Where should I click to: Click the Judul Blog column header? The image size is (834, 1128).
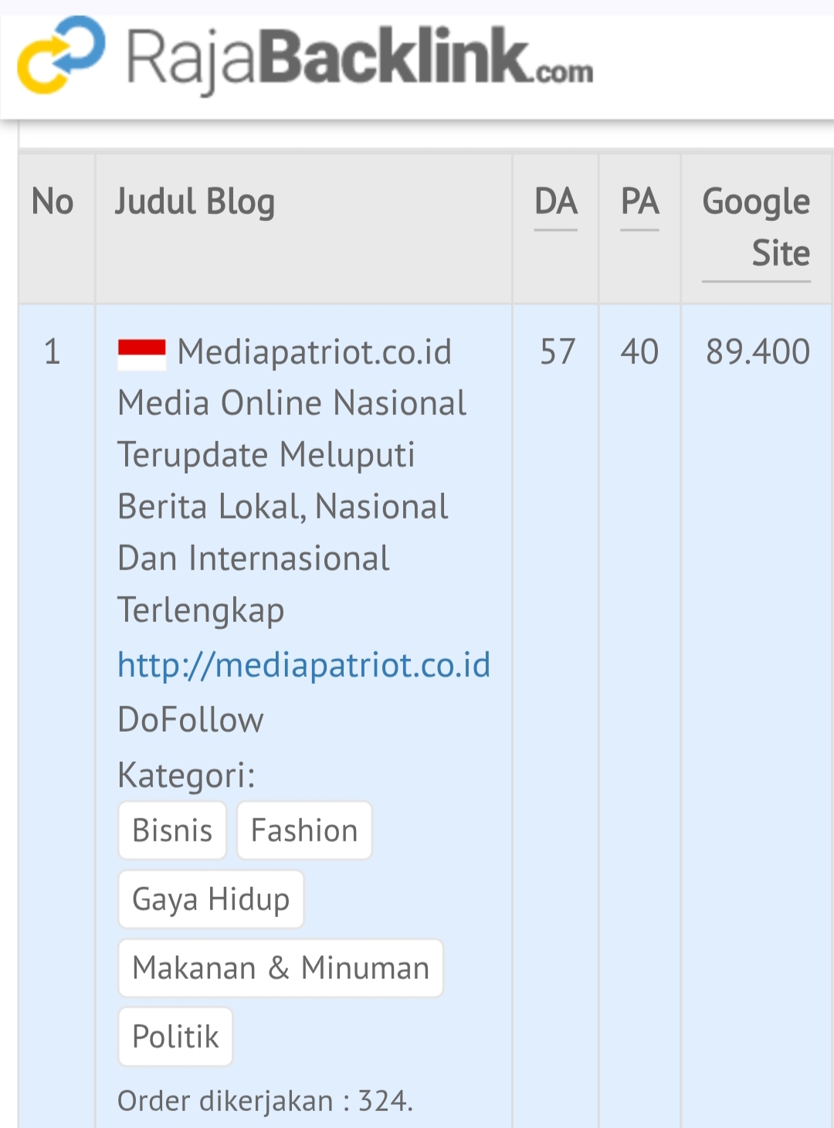tap(195, 202)
